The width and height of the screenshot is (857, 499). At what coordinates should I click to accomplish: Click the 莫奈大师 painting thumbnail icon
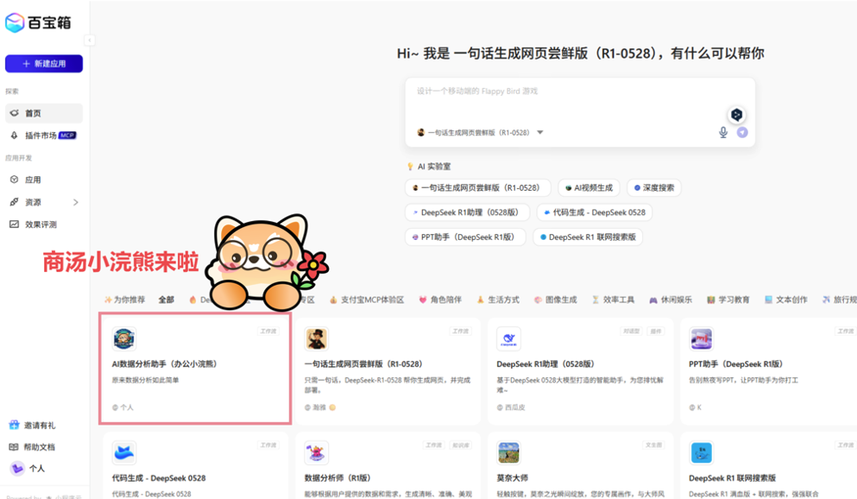point(508,452)
